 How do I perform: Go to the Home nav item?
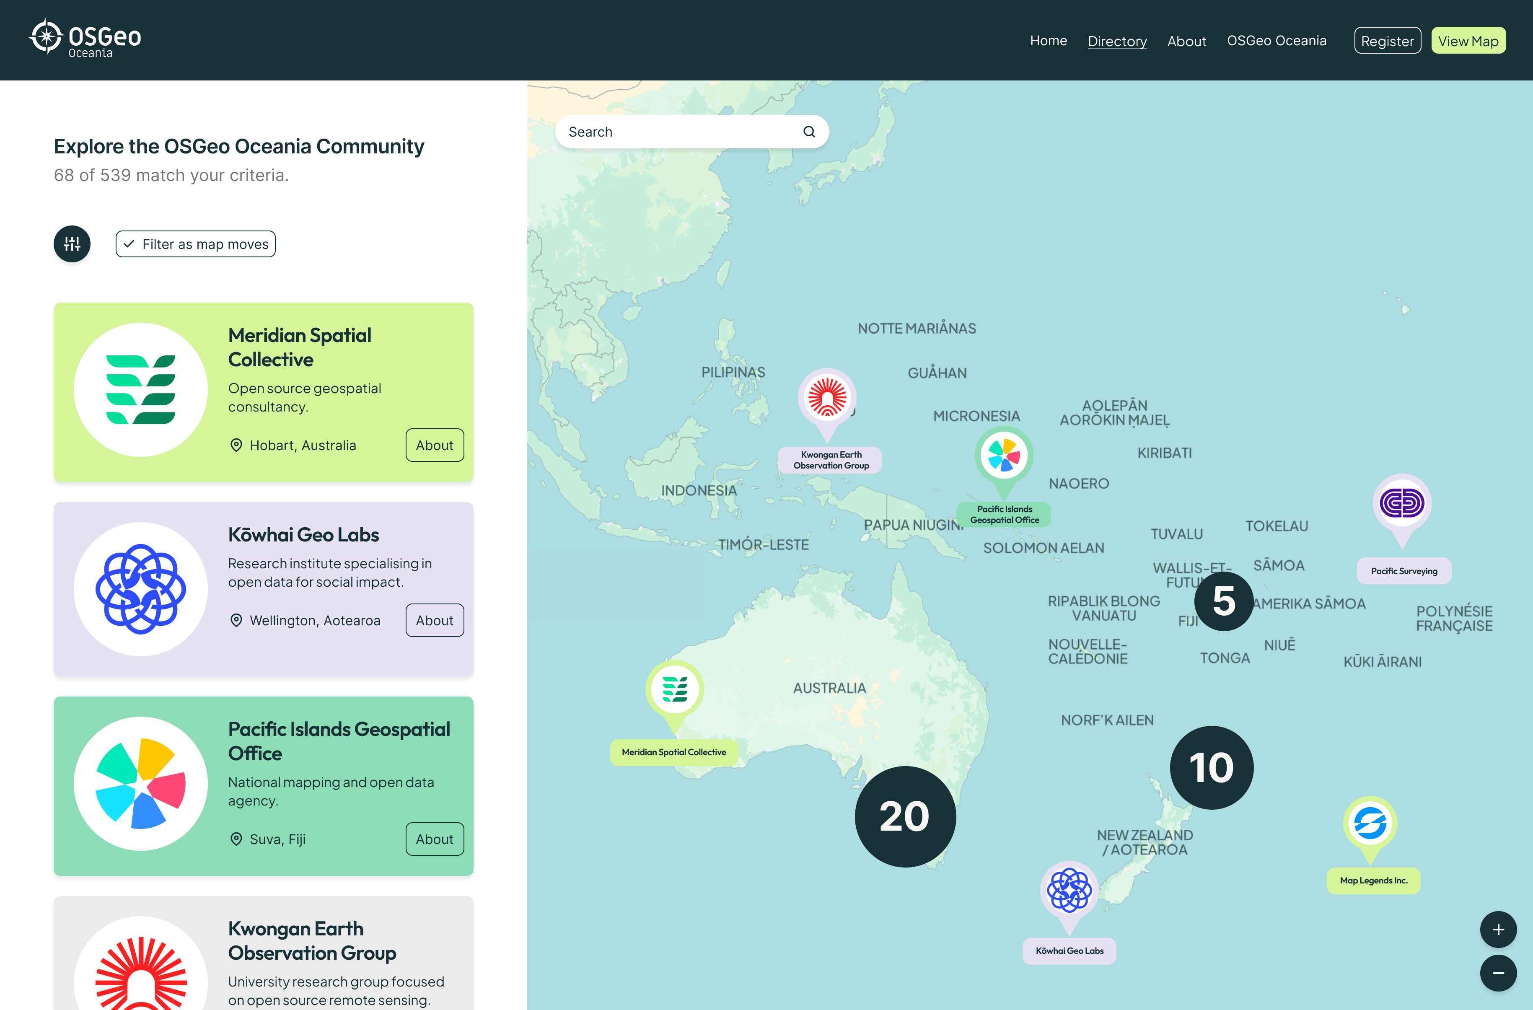tap(1049, 41)
